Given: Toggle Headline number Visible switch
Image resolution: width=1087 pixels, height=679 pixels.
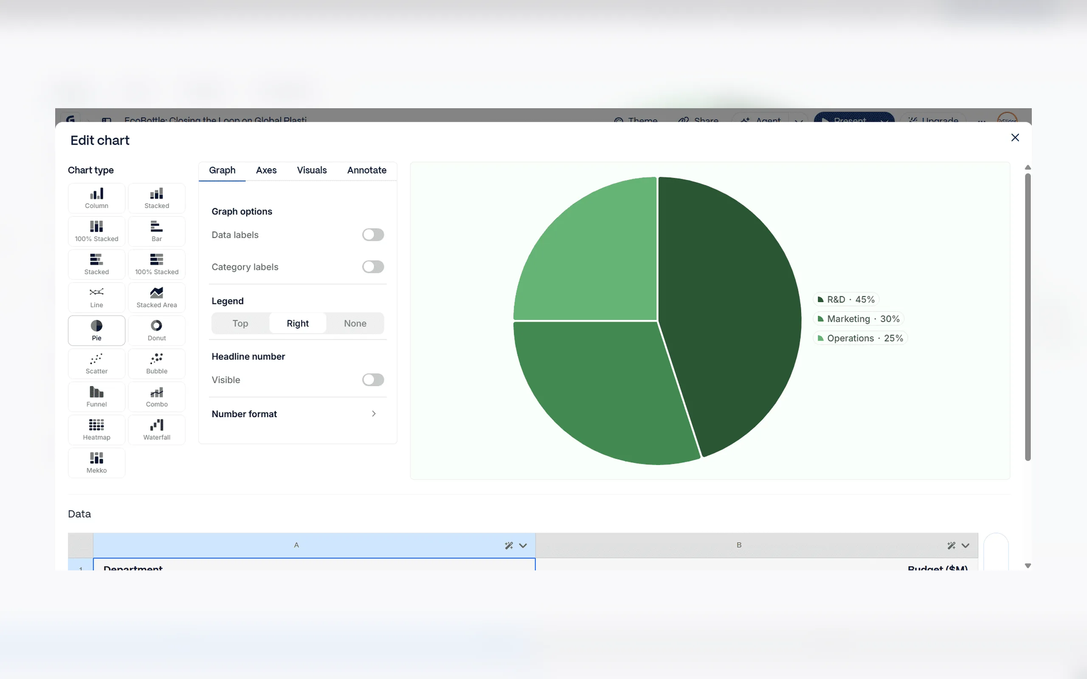Looking at the screenshot, I should (x=373, y=380).
